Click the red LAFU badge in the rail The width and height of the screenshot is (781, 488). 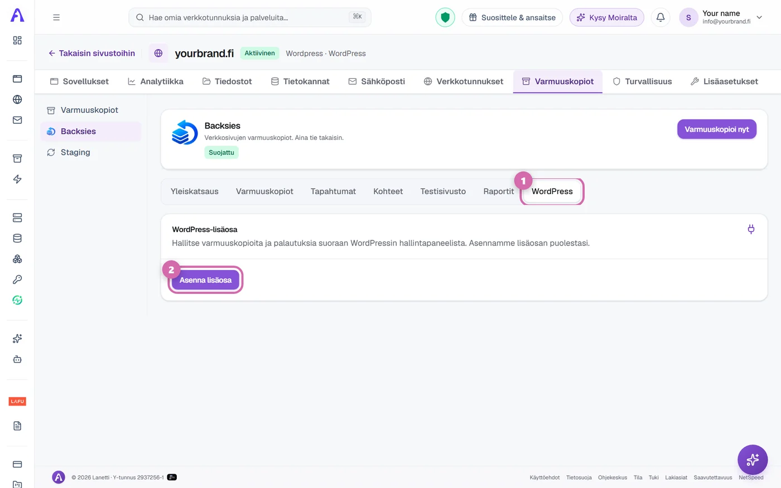(x=17, y=402)
